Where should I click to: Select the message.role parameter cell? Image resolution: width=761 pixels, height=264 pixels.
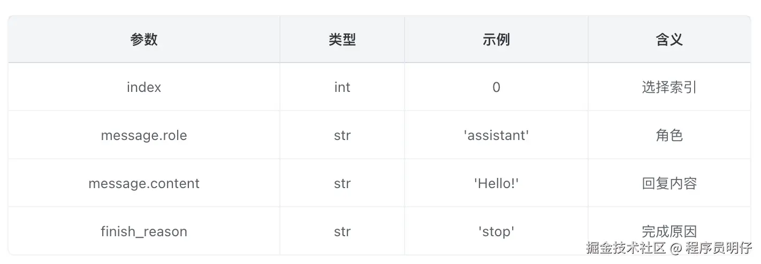144,135
